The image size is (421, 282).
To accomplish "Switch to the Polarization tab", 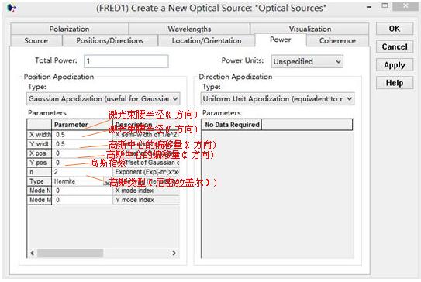I will pyautogui.click(x=69, y=29).
